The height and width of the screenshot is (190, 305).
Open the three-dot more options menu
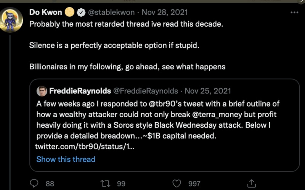click(x=294, y=12)
